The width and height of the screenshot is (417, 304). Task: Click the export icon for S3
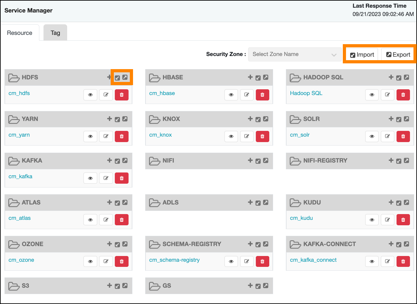[x=125, y=285]
